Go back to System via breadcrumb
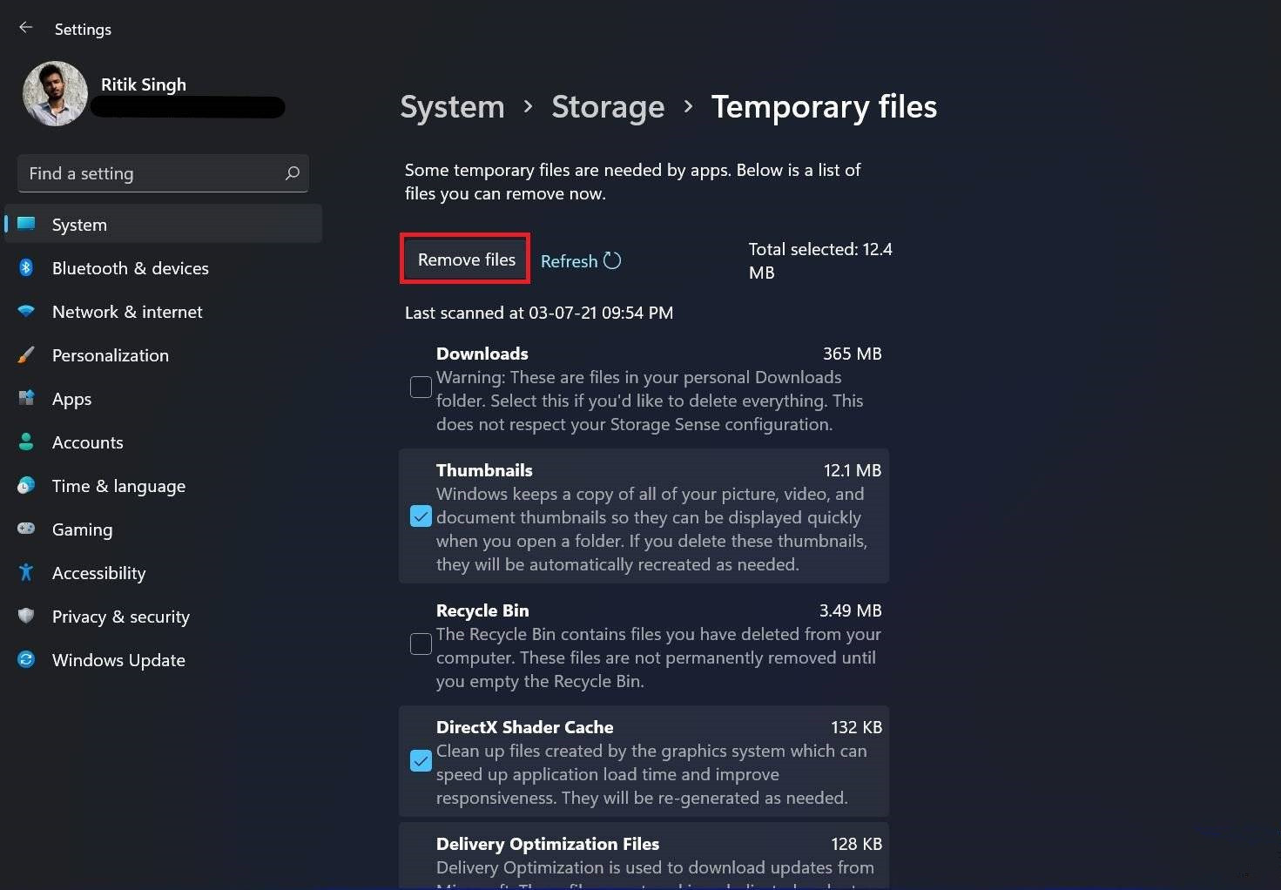Screen dimensions: 1281x890 [452, 106]
